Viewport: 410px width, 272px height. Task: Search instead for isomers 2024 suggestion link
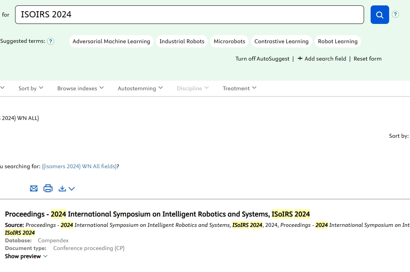coord(79,166)
